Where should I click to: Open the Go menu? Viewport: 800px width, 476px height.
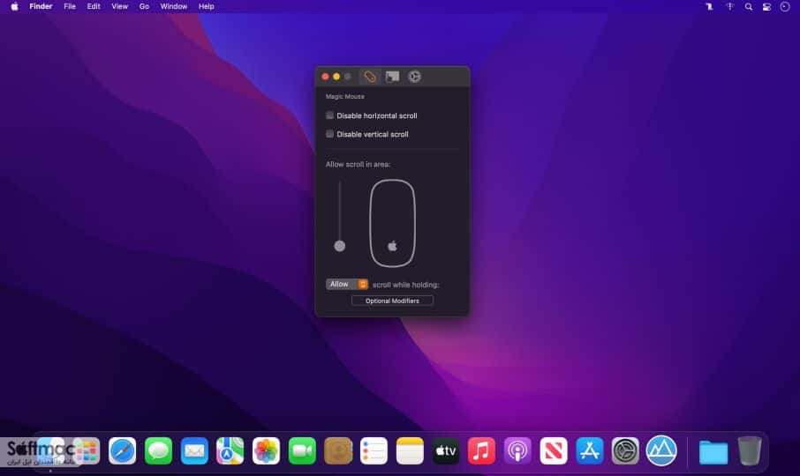pos(144,7)
